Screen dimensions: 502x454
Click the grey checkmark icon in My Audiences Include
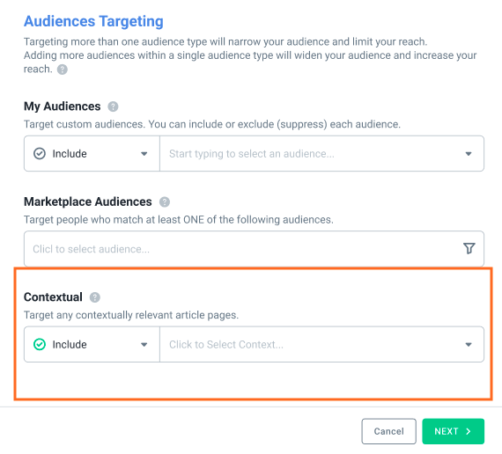coord(40,154)
